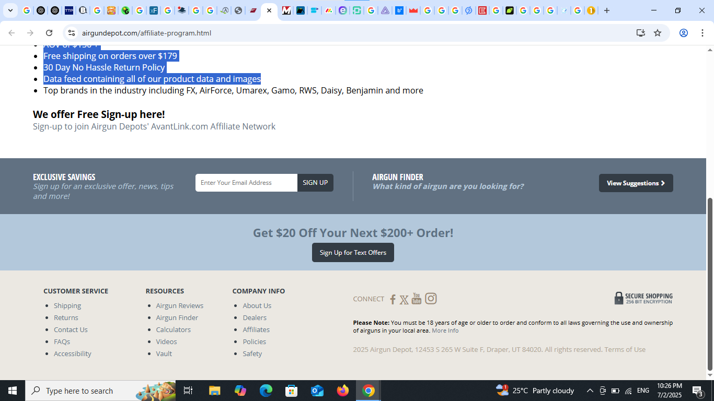714x401 pixels.
Task: Open the footer Airgun Finder link
Action: (x=177, y=317)
